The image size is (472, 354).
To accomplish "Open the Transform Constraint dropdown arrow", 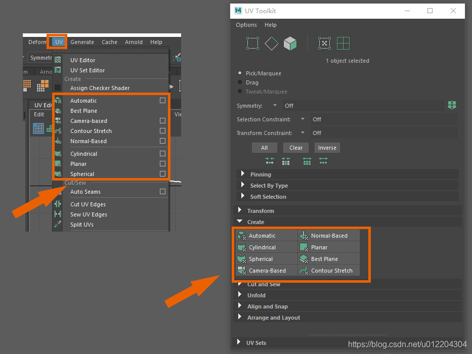I will 303,132.
